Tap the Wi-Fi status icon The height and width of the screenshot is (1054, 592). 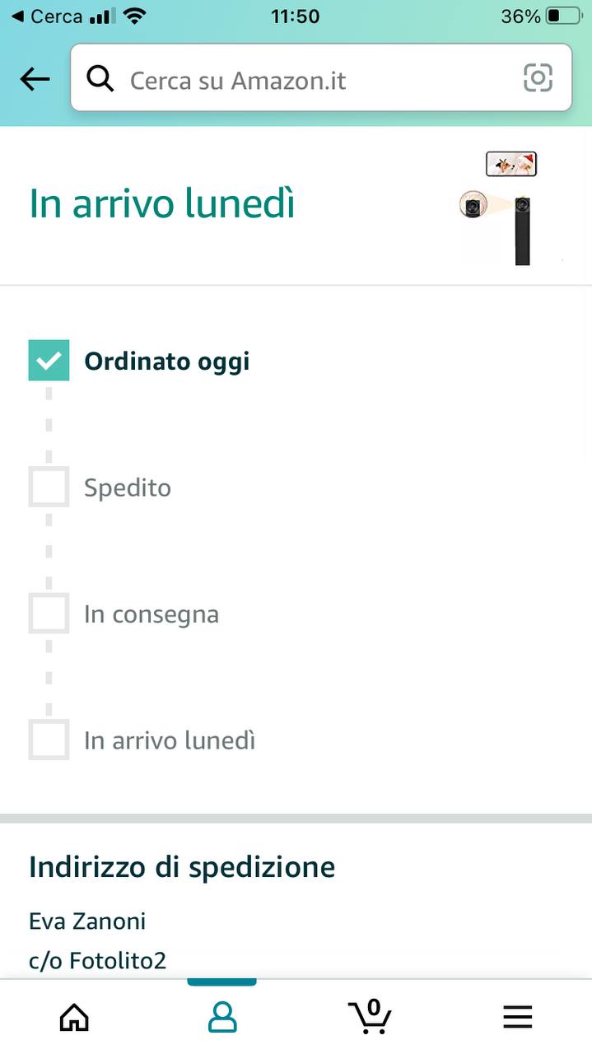point(136,16)
